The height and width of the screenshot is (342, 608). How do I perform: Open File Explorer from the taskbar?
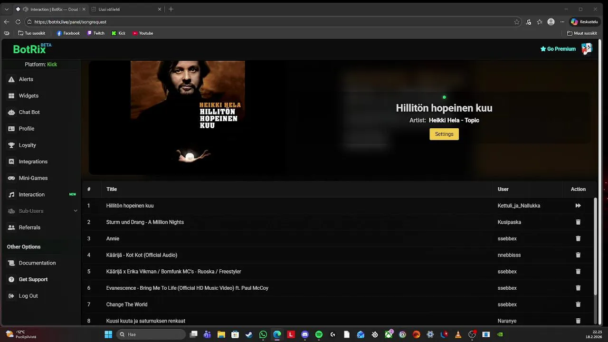tap(221, 334)
